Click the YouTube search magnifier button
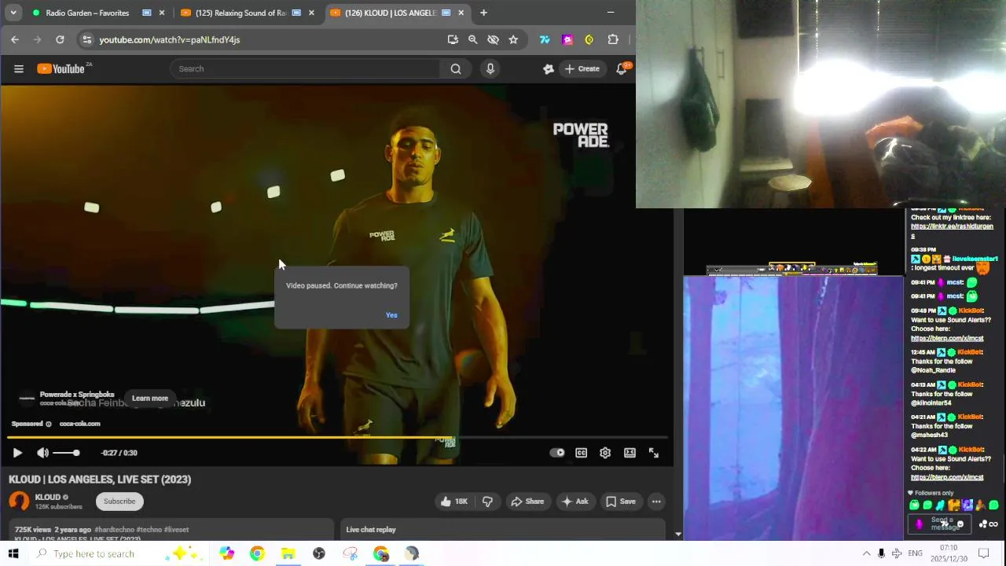This screenshot has width=1006, height=566. tap(456, 68)
